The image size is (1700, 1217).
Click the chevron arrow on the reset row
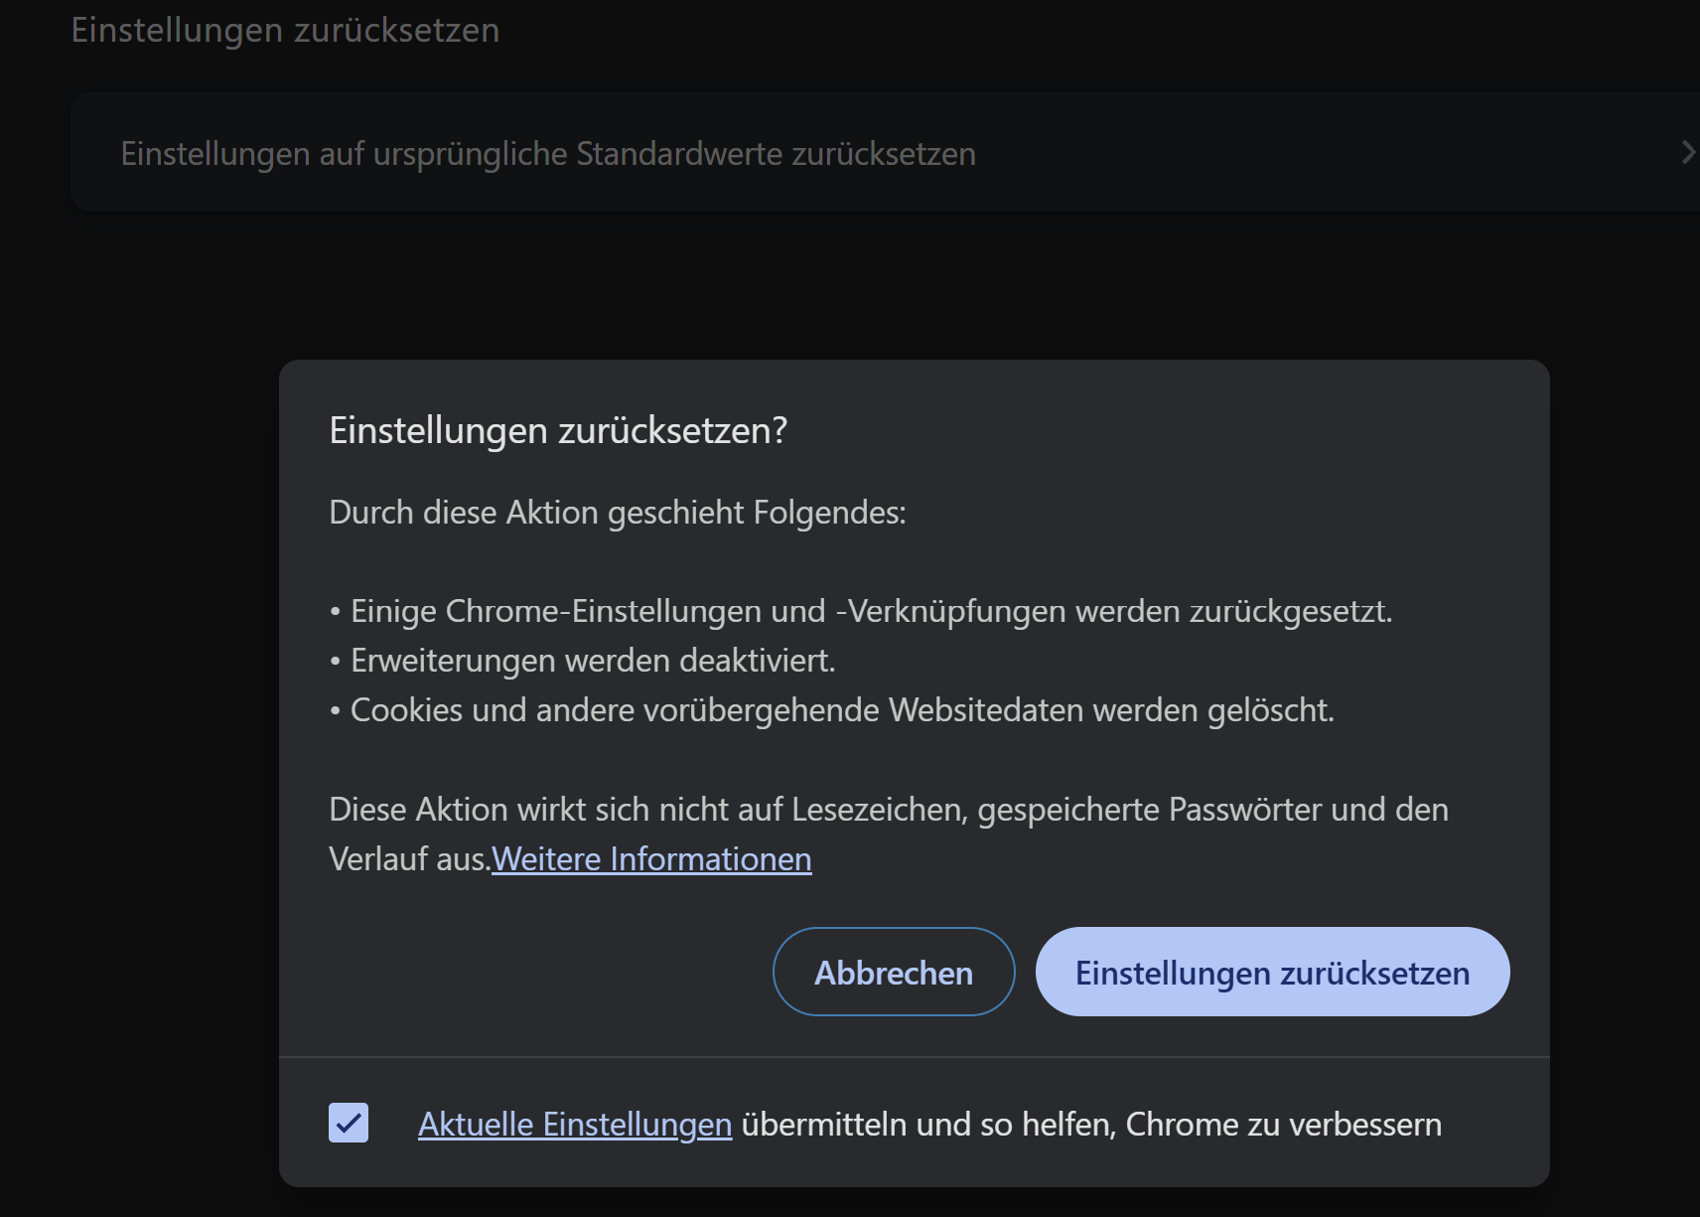[1686, 152]
